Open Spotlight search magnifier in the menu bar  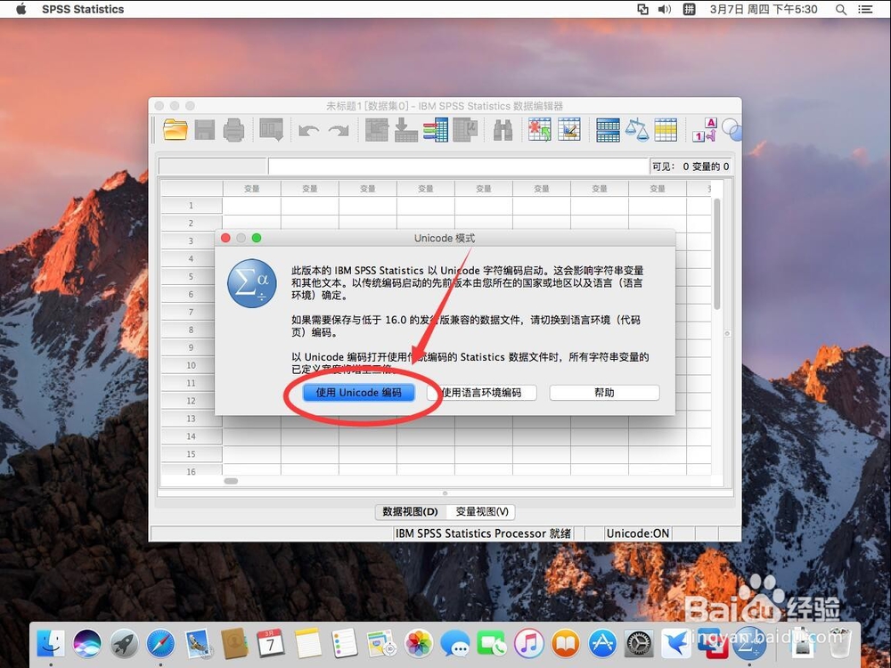pyautogui.click(x=841, y=9)
